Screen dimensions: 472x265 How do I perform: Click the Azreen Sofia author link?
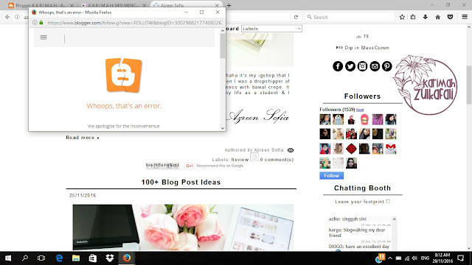pyautogui.click(x=268, y=150)
